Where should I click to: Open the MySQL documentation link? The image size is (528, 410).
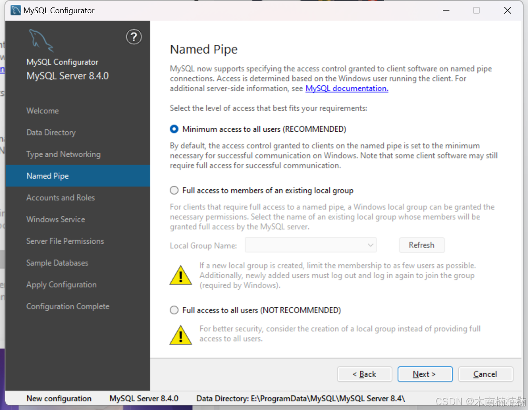347,88
